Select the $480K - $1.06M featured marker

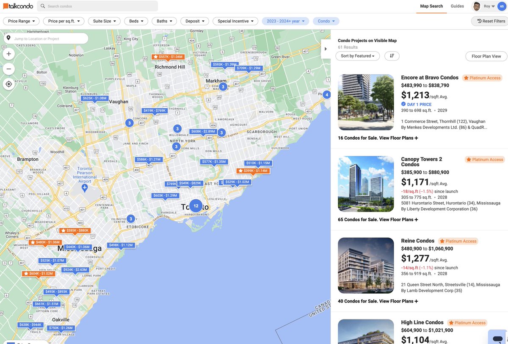click(x=45, y=242)
